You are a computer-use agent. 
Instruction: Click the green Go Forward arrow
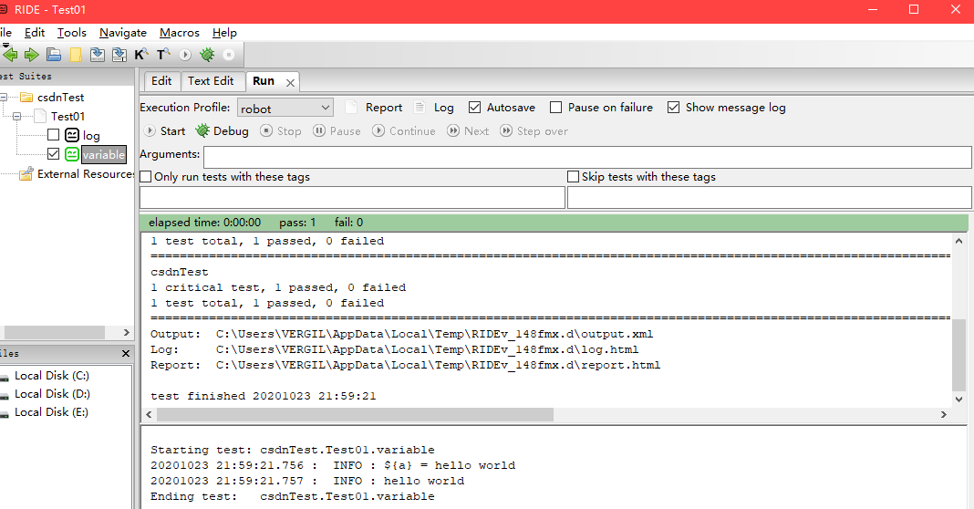31,55
